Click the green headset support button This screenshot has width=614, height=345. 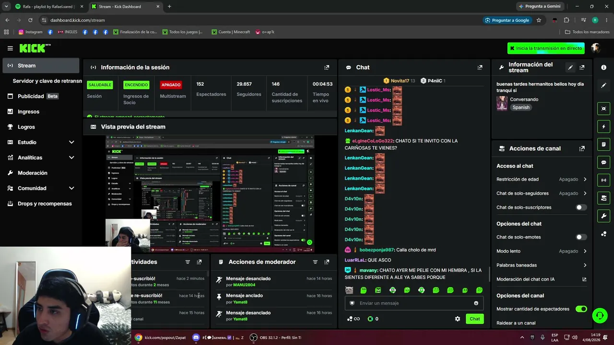[x=600, y=315]
